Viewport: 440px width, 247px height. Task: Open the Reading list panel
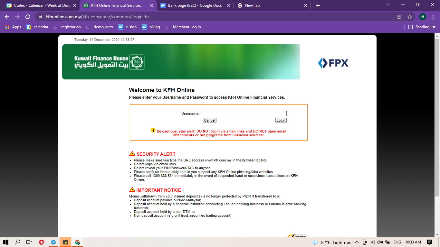pyautogui.click(x=422, y=27)
